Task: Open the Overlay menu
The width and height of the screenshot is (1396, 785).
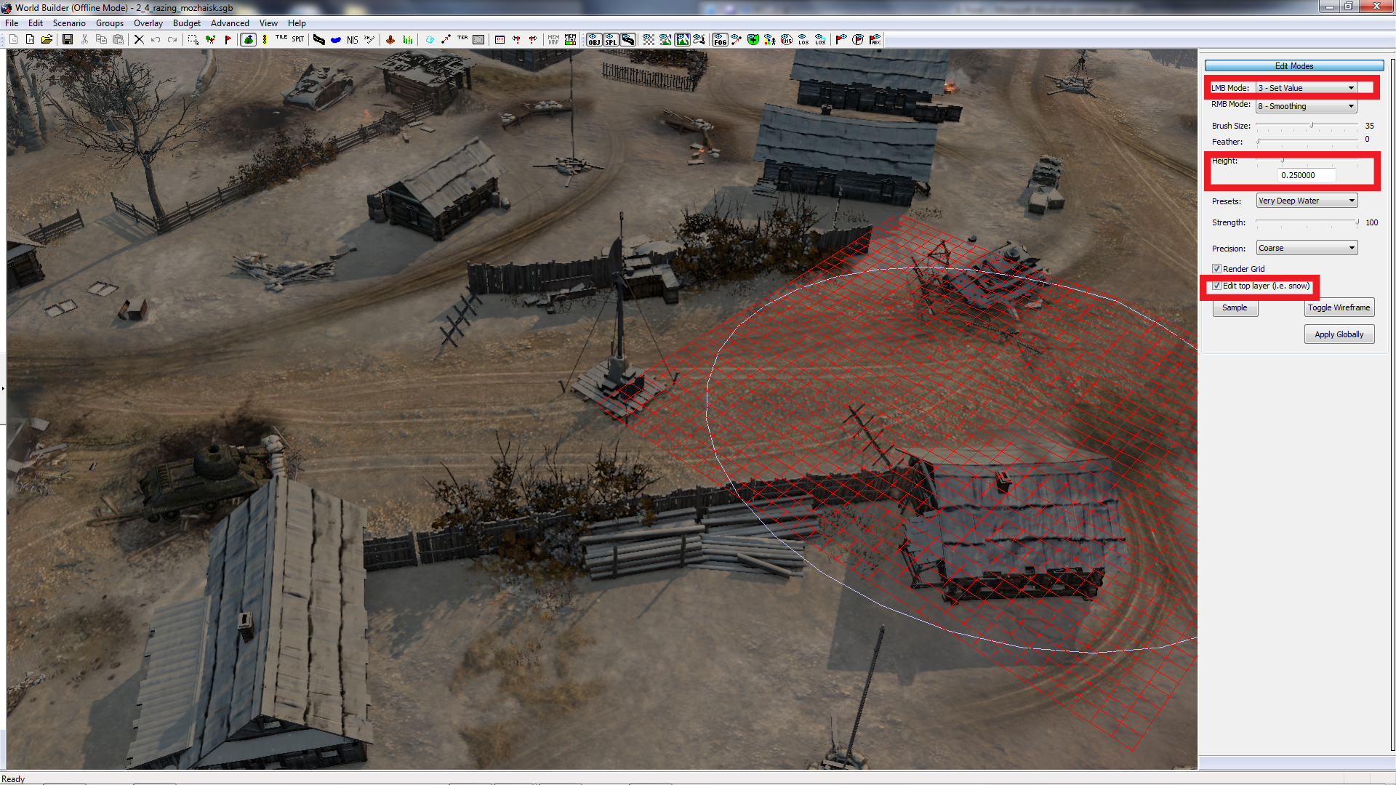Action: 148,23
